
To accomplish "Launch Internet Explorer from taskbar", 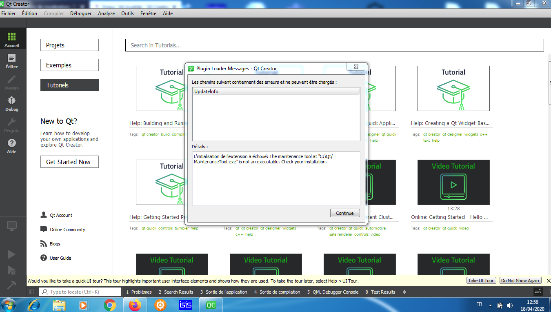I will point(34,305).
